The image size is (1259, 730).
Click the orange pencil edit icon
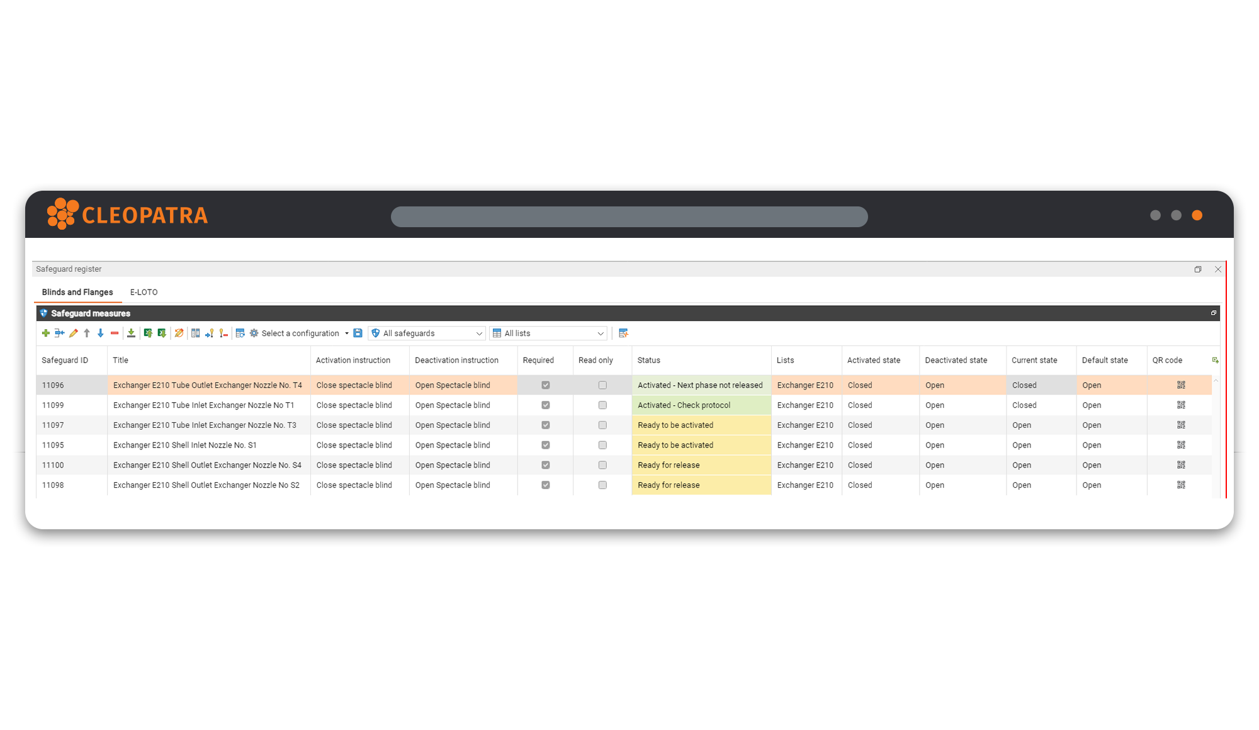tap(73, 334)
